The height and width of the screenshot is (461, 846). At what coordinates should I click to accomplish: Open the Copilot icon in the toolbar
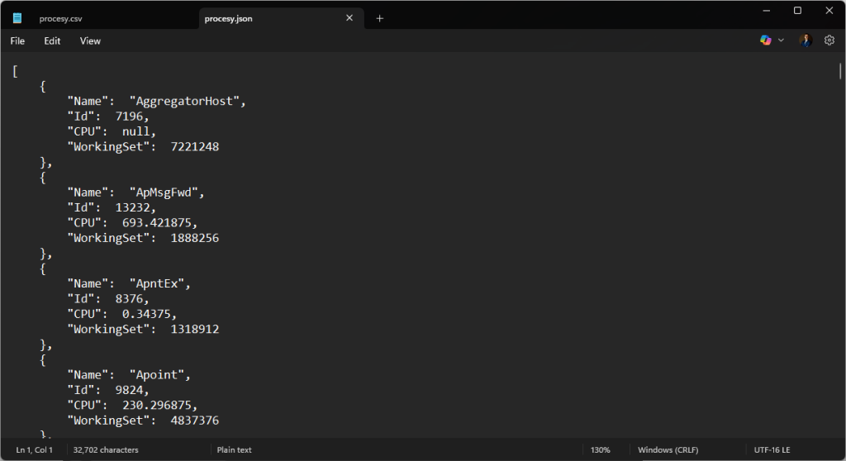pyautogui.click(x=766, y=40)
